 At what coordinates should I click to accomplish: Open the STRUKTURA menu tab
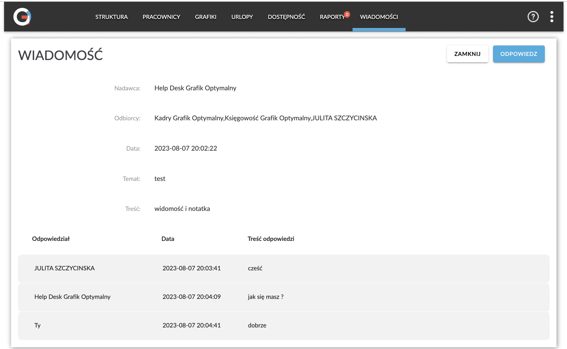coord(111,17)
